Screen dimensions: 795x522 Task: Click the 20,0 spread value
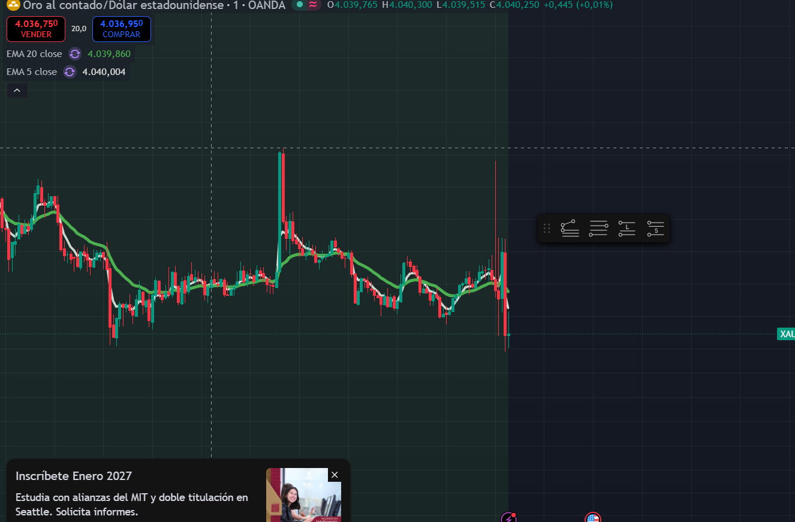(79, 29)
